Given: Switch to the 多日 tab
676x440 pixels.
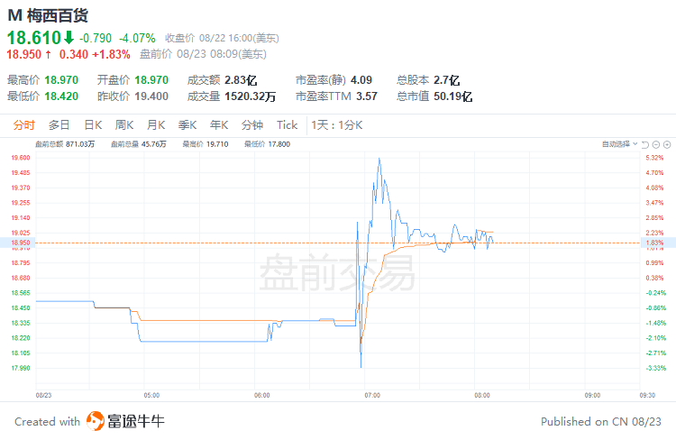Looking at the screenshot, I should click(x=59, y=125).
